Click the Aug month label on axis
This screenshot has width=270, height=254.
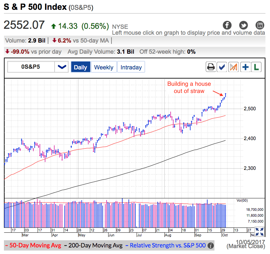(168, 235)
